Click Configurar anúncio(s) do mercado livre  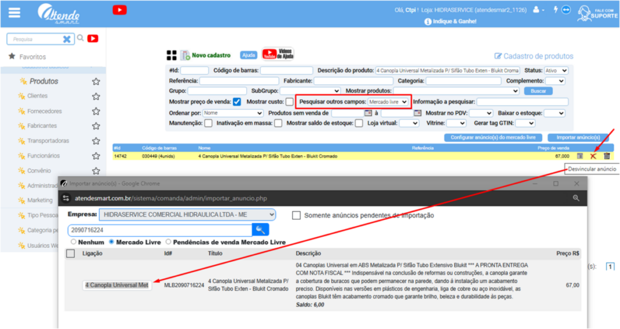(x=493, y=138)
